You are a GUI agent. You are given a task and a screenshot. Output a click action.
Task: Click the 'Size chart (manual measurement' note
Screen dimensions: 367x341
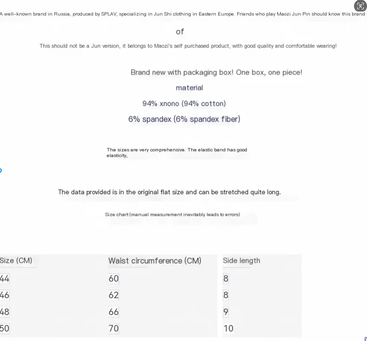[173, 214]
